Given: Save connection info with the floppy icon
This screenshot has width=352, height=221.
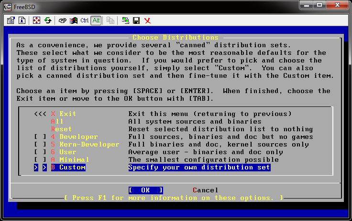Looking at the screenshot, I should 136,21.
